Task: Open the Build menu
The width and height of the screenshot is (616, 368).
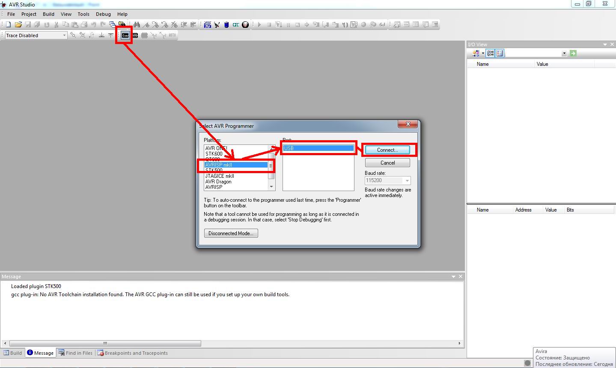Action: coord(48,14)
